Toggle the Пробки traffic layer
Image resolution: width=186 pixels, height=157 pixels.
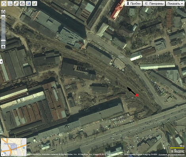tap(133, 4)
